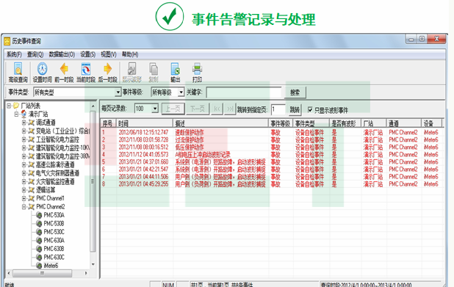
Task: Click the 输出 export icon
Action: click(175, 69)
